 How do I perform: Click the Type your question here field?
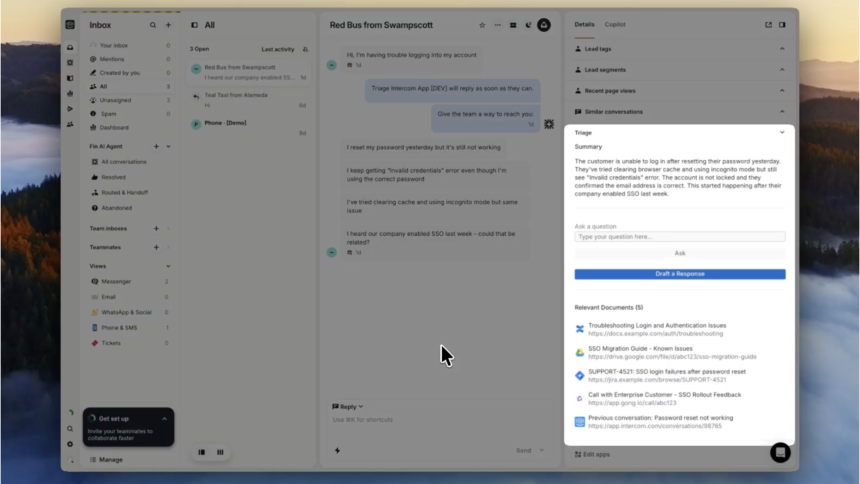[680, 237]
